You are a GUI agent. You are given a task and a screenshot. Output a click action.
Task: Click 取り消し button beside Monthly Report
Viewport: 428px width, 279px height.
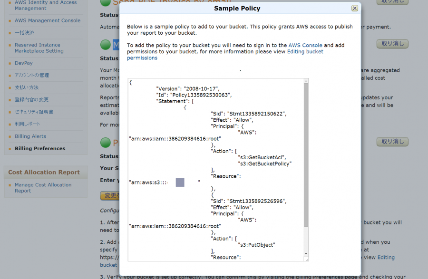click(392, 44)
